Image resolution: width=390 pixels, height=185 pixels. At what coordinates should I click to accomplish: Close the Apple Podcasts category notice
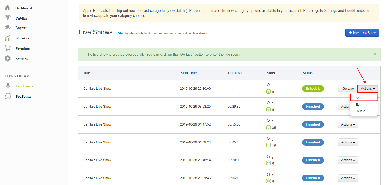[368, 11]
